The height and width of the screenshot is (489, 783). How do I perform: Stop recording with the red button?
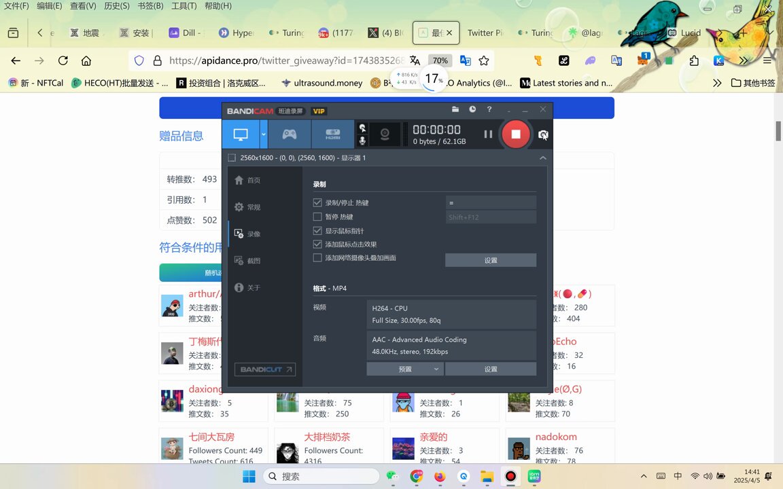point(516,134)
